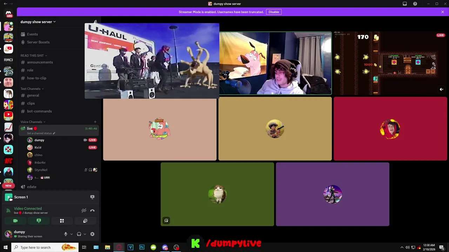Open the RMCI server icon
449x252 pixels.
coord(8,60)
